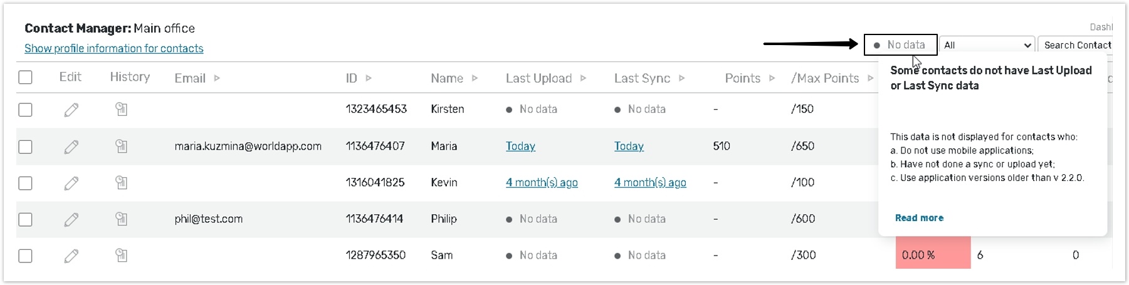Open the history icon for Maria

(x=122, y=146)
